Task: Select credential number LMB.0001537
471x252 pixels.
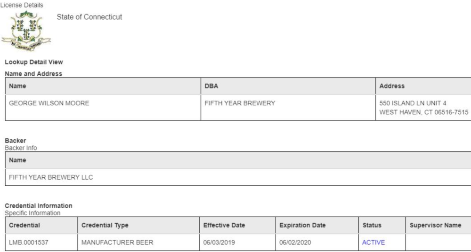Action: click(x=29, y=243)
